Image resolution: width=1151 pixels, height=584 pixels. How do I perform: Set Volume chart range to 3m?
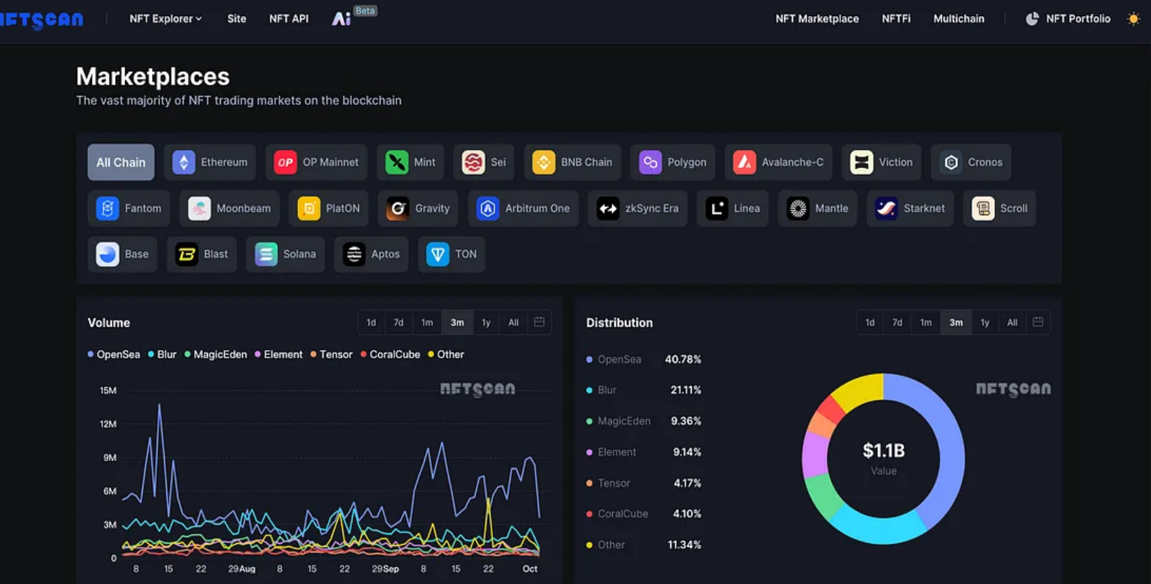pyautogui.click(x=457, y=323)
